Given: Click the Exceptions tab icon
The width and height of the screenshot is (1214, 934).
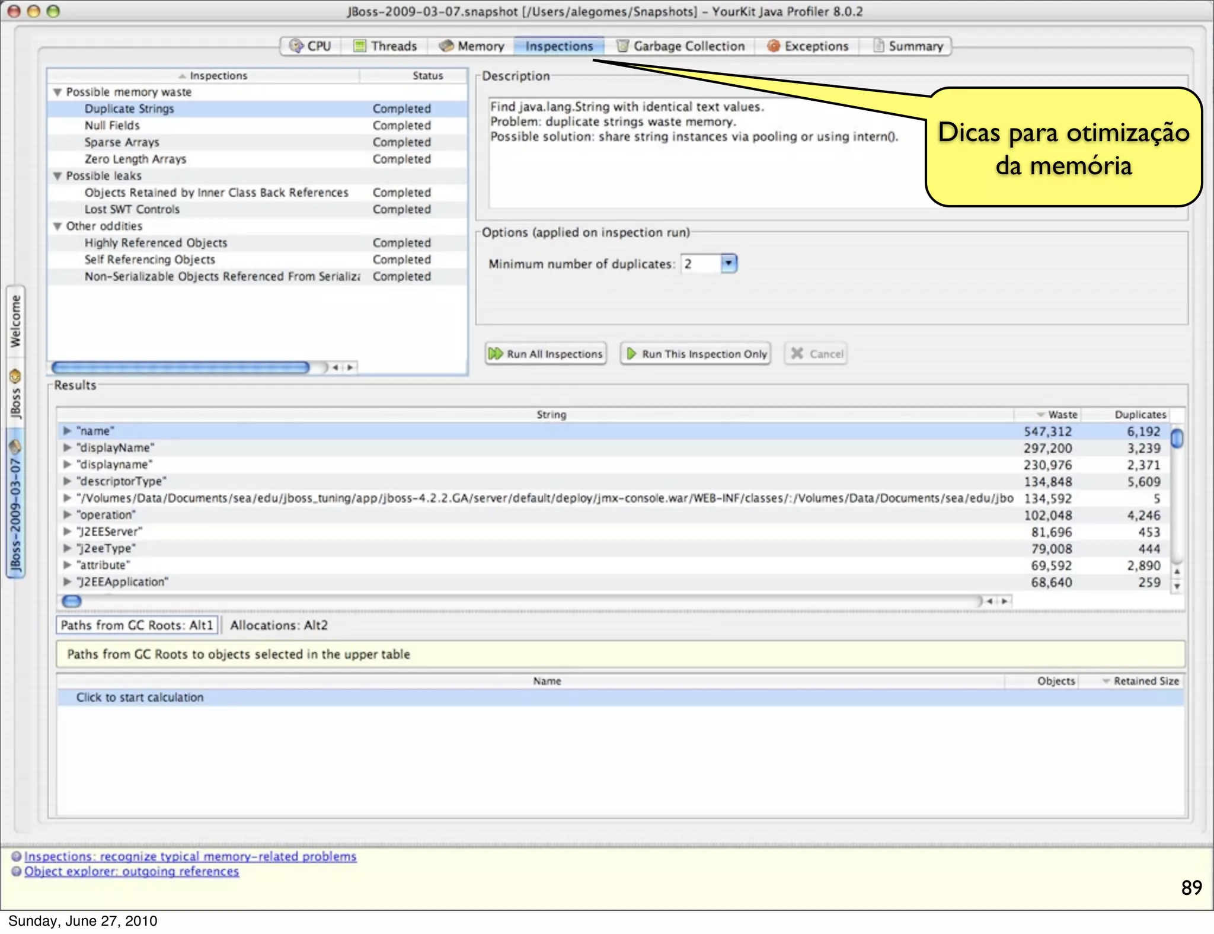Looking at the screenshot, I should click(x=773, y=46).
